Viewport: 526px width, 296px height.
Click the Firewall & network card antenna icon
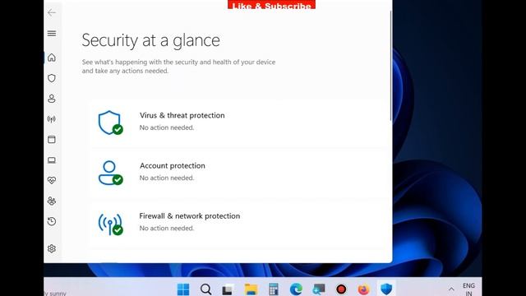(x=110, y=224)
